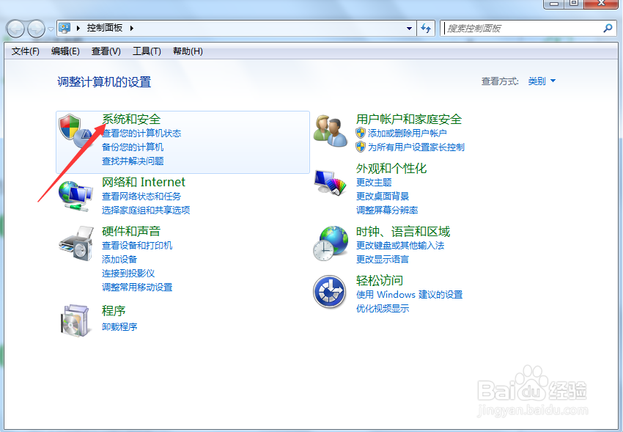Open 外观和个性化 category
The height and width of the screenshot is (432, 623).
(391, 169)
